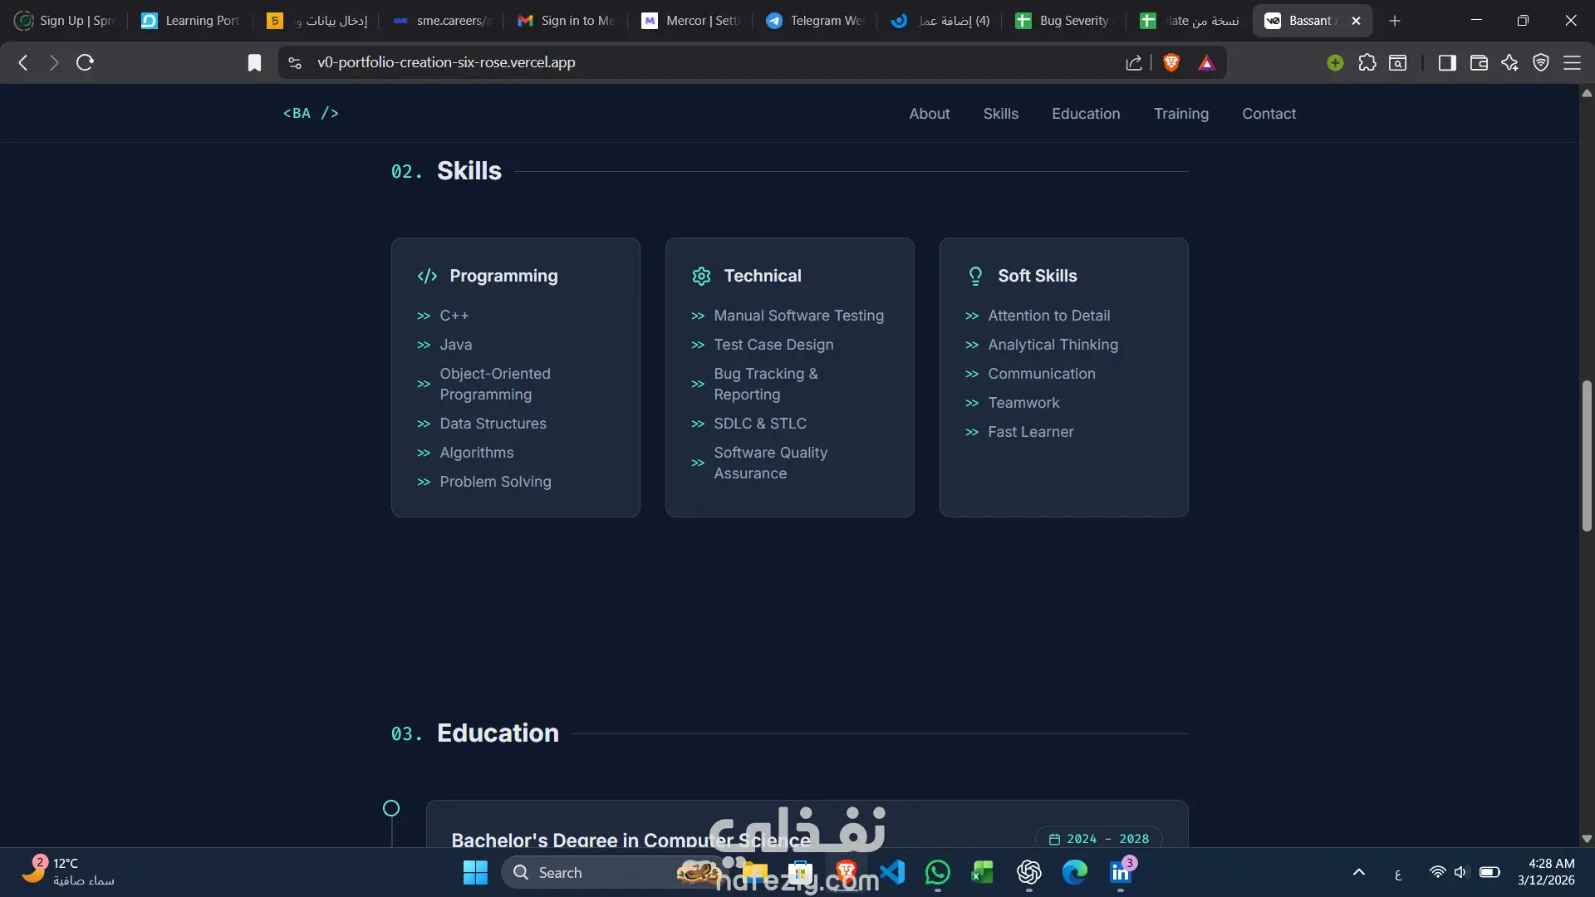Open the hamburger main menu of the browser

coord(1572,62)
